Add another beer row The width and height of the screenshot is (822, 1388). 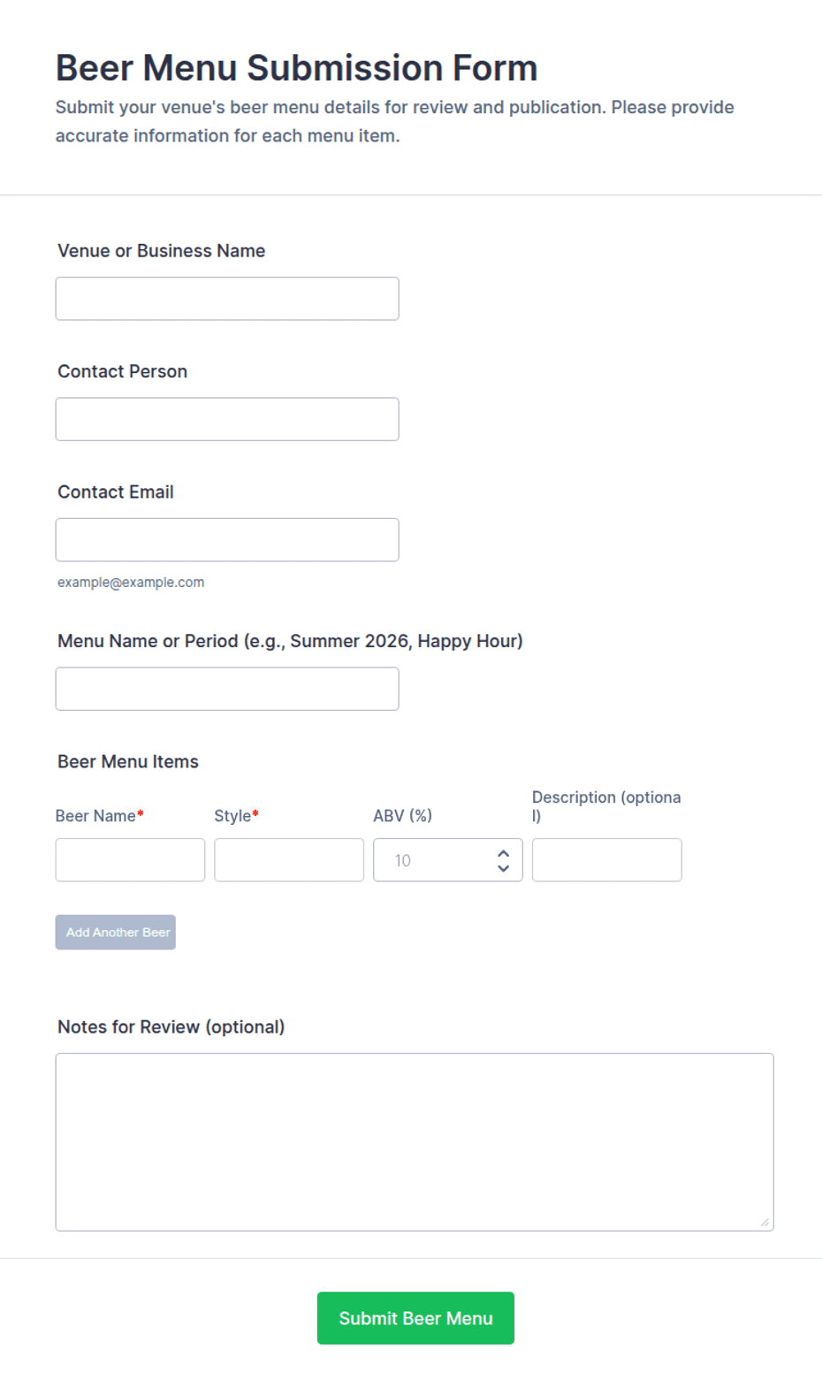116,933
